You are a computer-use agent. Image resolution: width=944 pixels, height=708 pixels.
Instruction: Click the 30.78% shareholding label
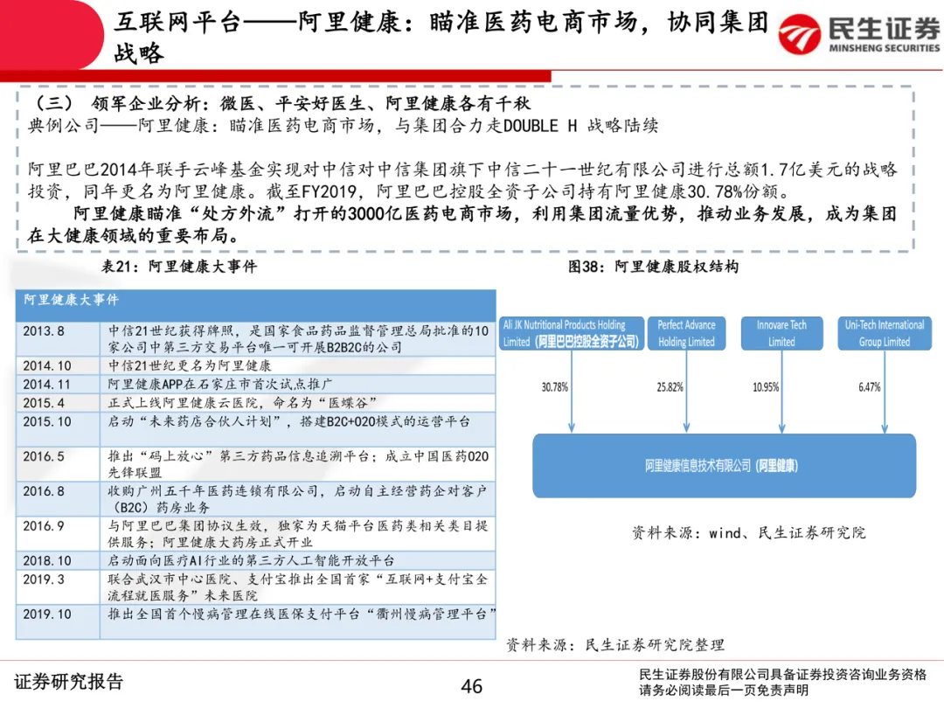554,387
